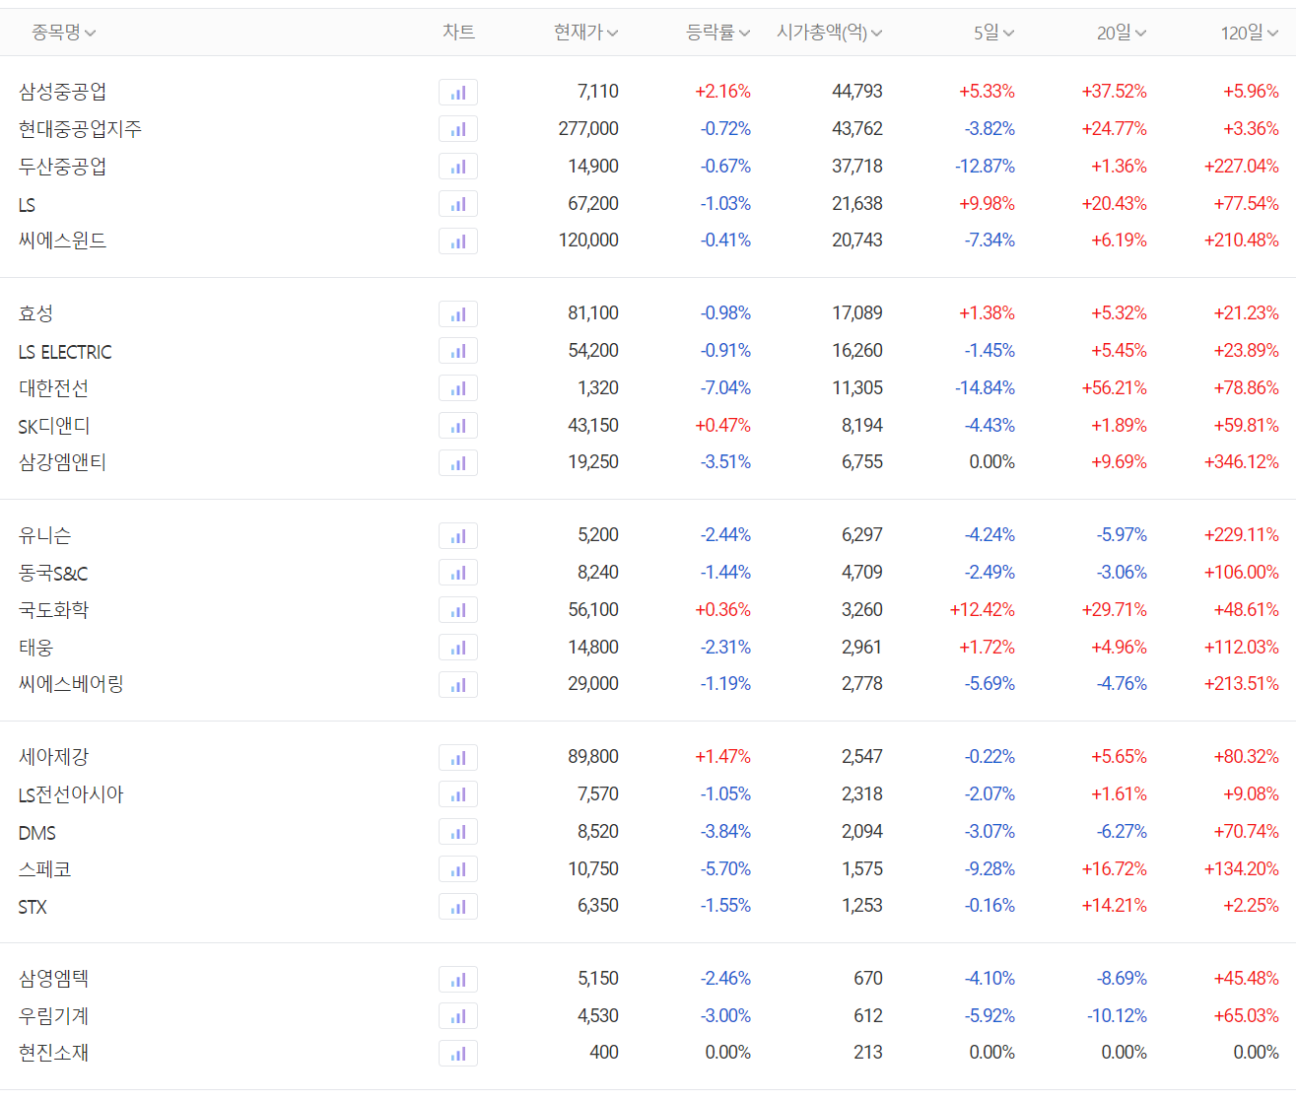1296x1101 pixels.
Task: Select 스페코 등락률 -5.70%
Action: coord(725,869)
